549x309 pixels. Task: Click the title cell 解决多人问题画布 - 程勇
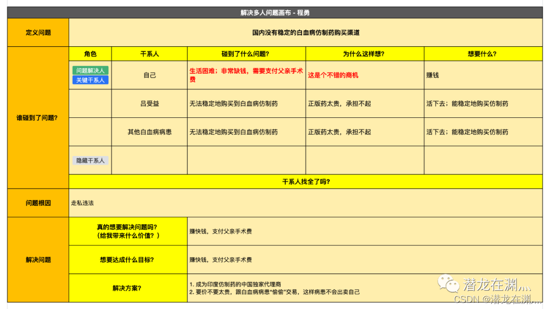click(x=275, y=13)
